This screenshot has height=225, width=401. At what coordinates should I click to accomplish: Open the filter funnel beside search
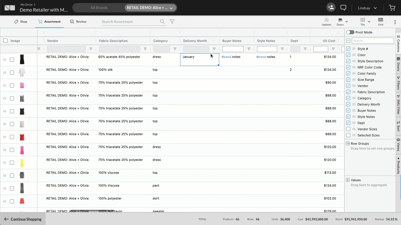point(172,22)
